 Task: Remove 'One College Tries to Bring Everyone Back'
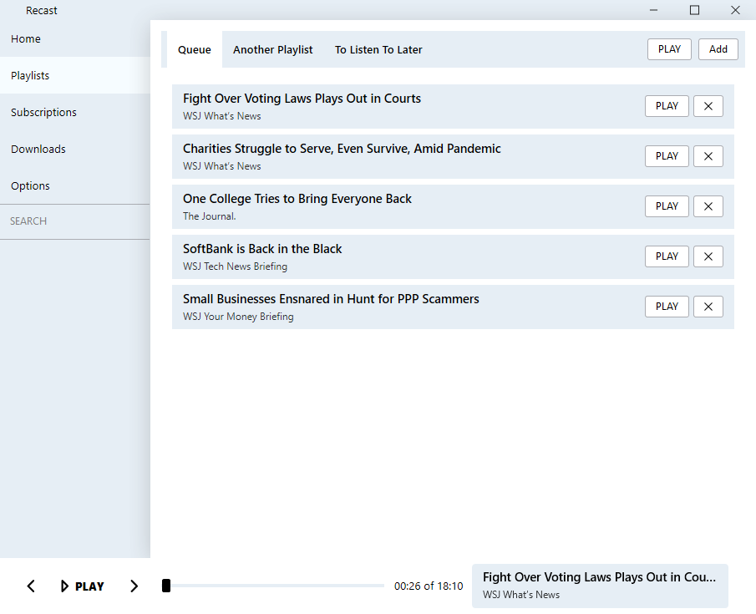pos(708,206)
